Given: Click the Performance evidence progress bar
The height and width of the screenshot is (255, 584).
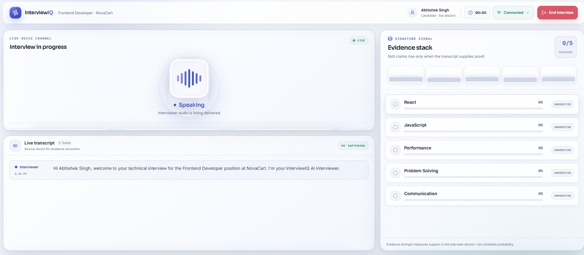Looking at the screenshot, I should coord(473,154).
